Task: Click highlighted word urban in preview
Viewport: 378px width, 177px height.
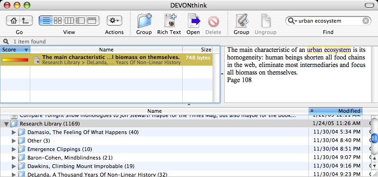Action: pyautogui.click(x=315, y=50)
